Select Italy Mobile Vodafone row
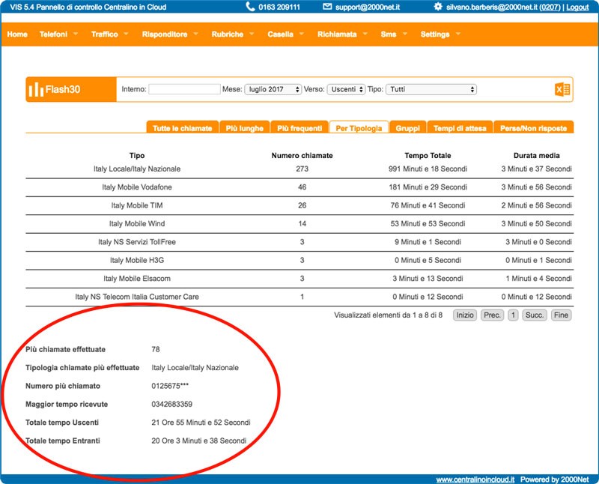This screenshot has height=484, width=599. pyautogui.click(x=299, y=187)
